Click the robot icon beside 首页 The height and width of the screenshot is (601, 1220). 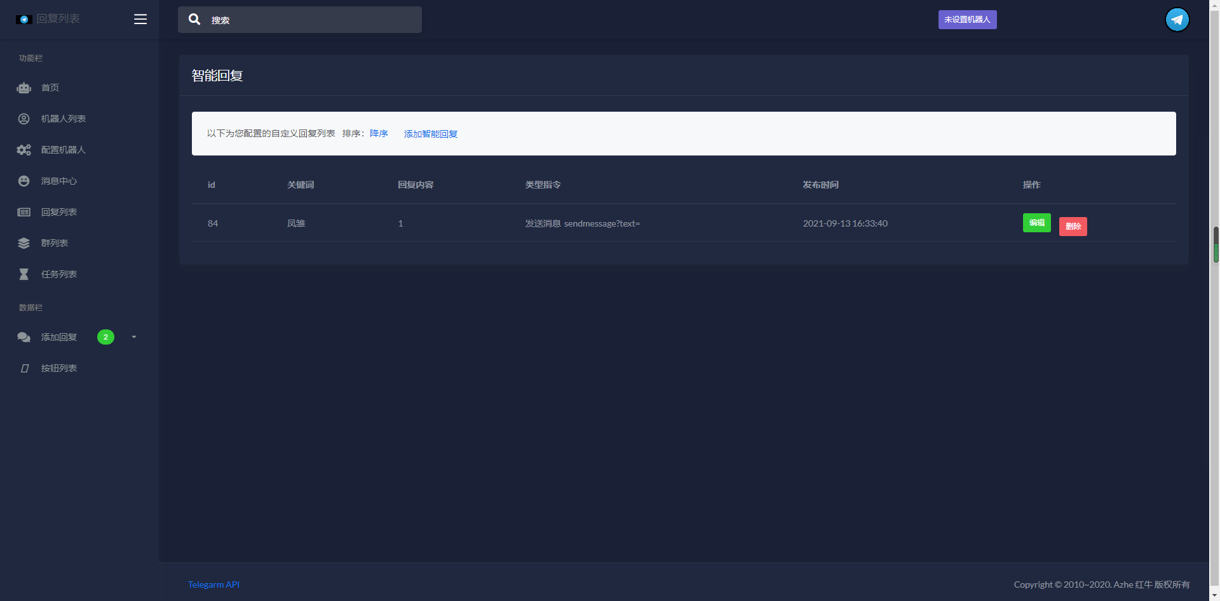pyautogui.click(x=24, y=88)
